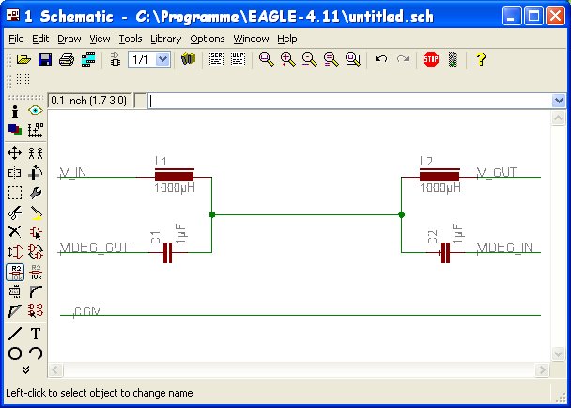Select the Wire line tool
The height and width of the screenshot is (408, 571).
pos(15,334)
